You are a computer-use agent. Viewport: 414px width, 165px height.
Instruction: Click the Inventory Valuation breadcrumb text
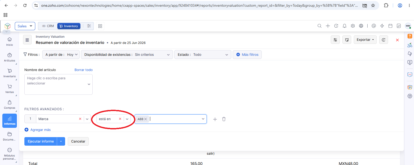(50, 37)
